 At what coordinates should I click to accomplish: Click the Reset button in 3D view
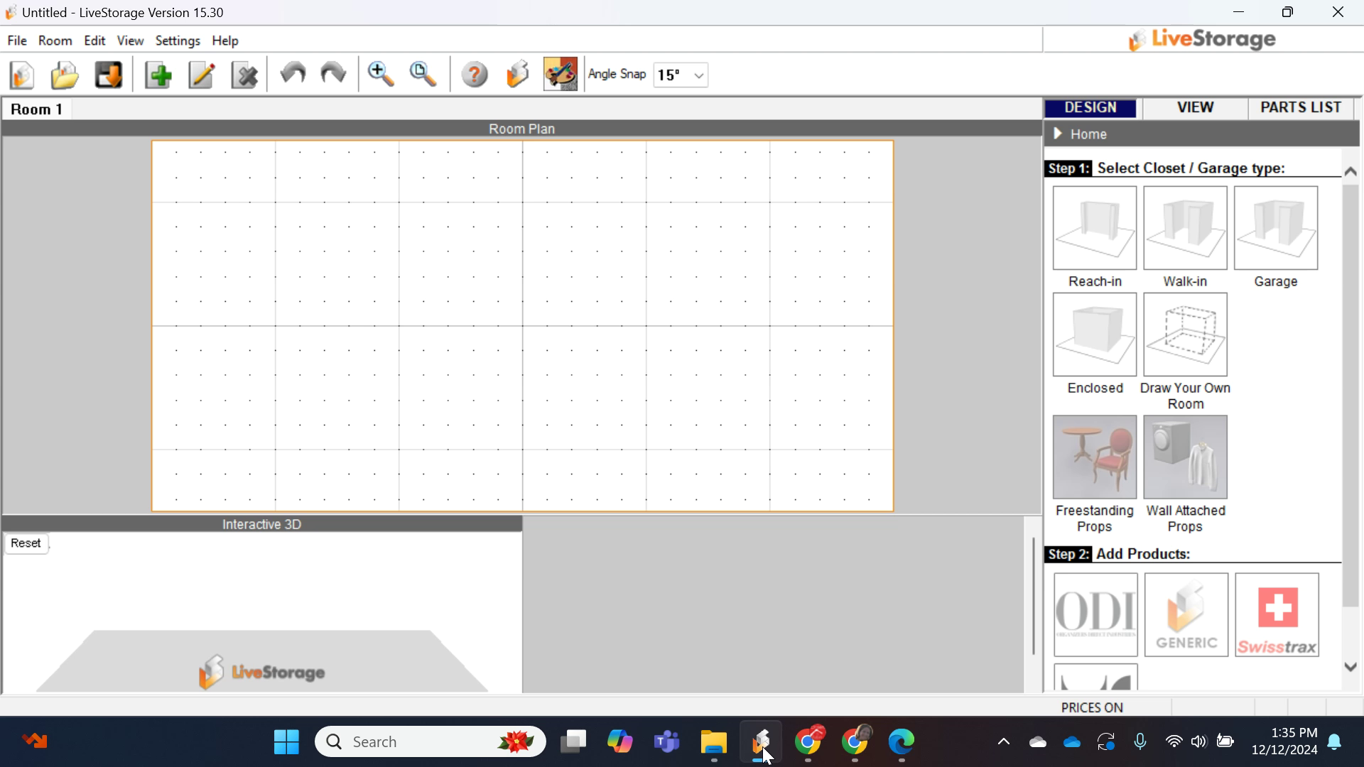click(26, 543)
